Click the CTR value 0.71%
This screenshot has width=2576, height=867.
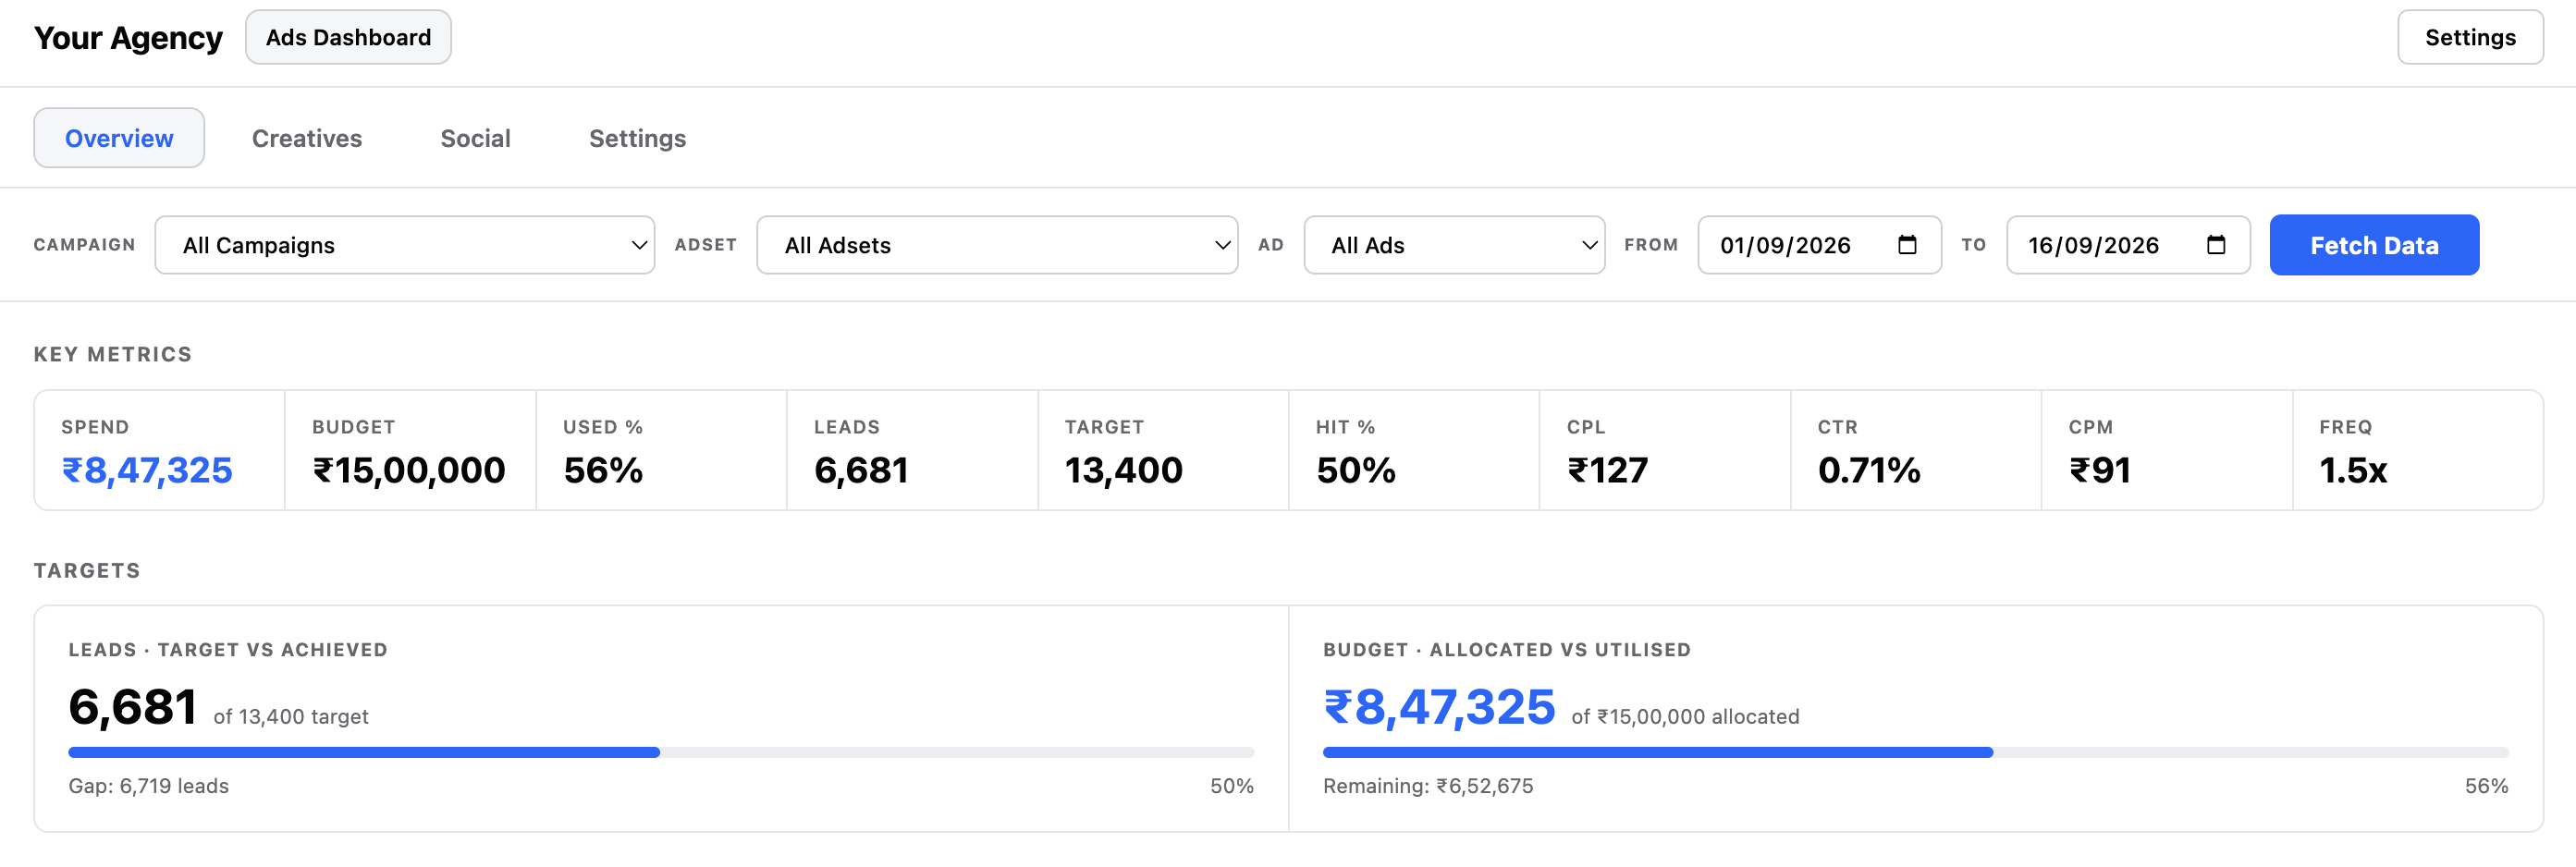click(x=1869, y=470)
